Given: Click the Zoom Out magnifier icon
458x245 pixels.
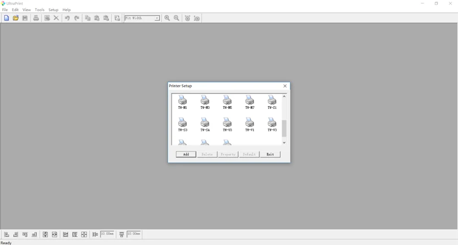Looking at the screenshot, I should tap(176, 18).
